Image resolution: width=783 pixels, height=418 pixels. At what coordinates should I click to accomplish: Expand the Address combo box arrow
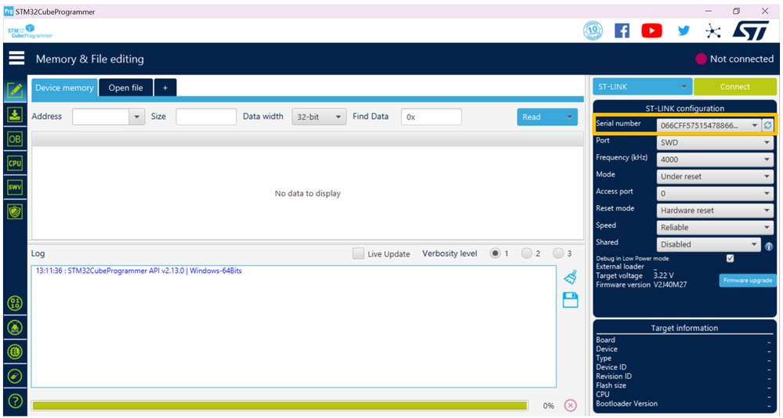coord(137,117)
